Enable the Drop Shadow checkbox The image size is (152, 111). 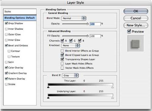pos(6,23)
